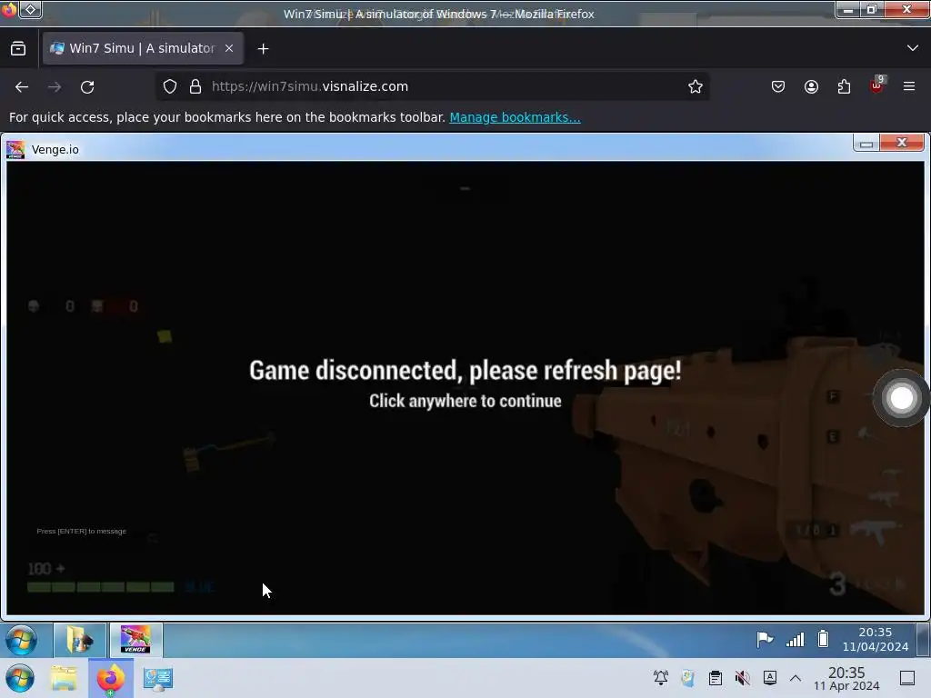Show the desktop with host tray button
The height and width of the screenshot is (698, 931).
(x=907, y=678)
